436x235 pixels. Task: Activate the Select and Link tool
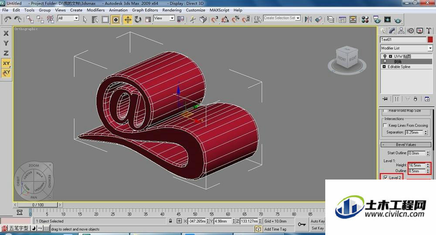click(30, 19)
